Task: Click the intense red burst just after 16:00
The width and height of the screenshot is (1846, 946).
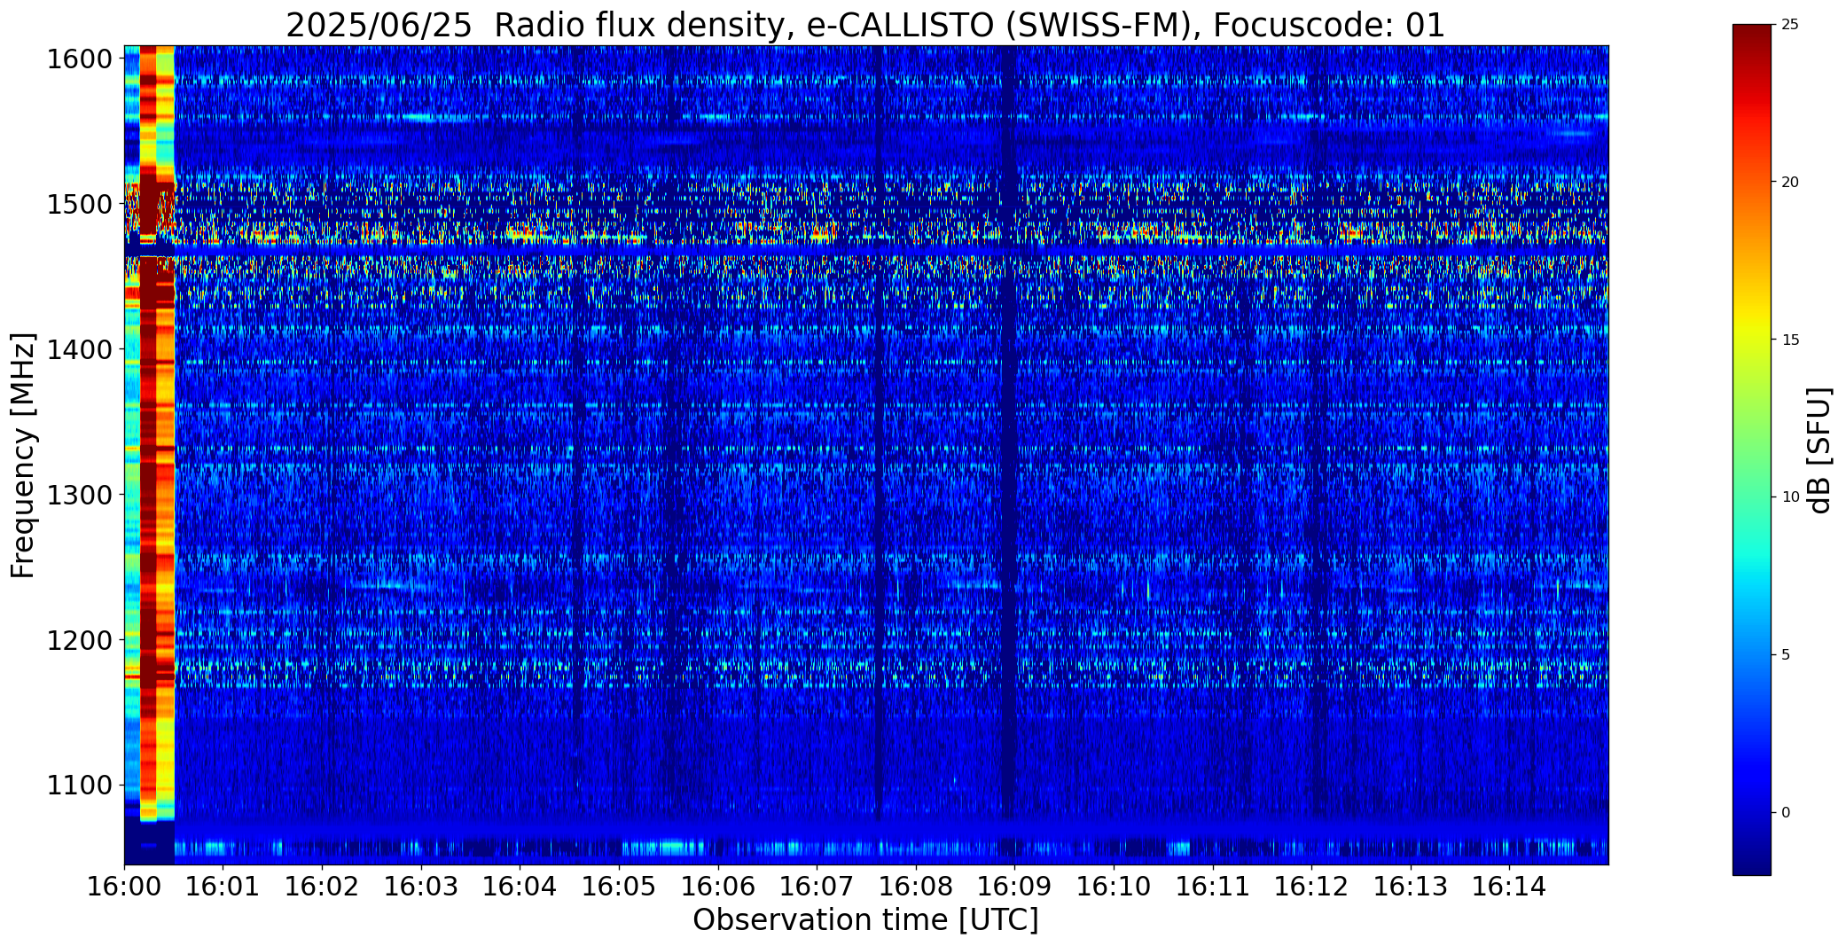Action: (148, 433)
